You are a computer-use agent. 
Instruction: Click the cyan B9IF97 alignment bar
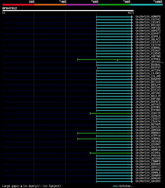point(114,68)
